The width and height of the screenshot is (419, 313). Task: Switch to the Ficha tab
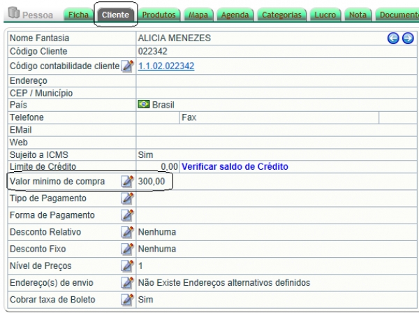point(78,15)
